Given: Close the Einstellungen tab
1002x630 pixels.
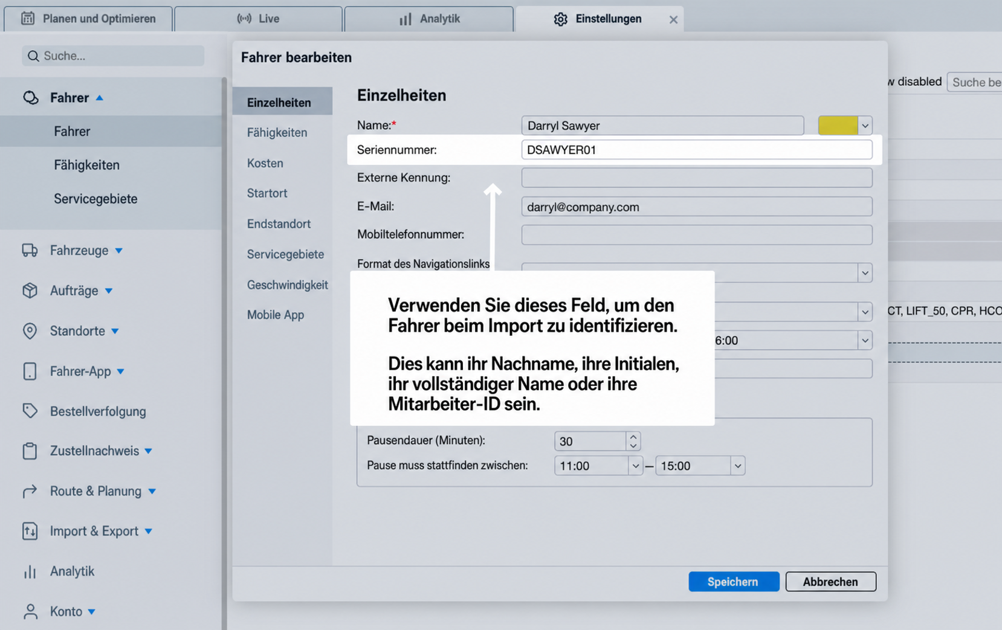Looking at the screenshot, I should pos(673,20).
